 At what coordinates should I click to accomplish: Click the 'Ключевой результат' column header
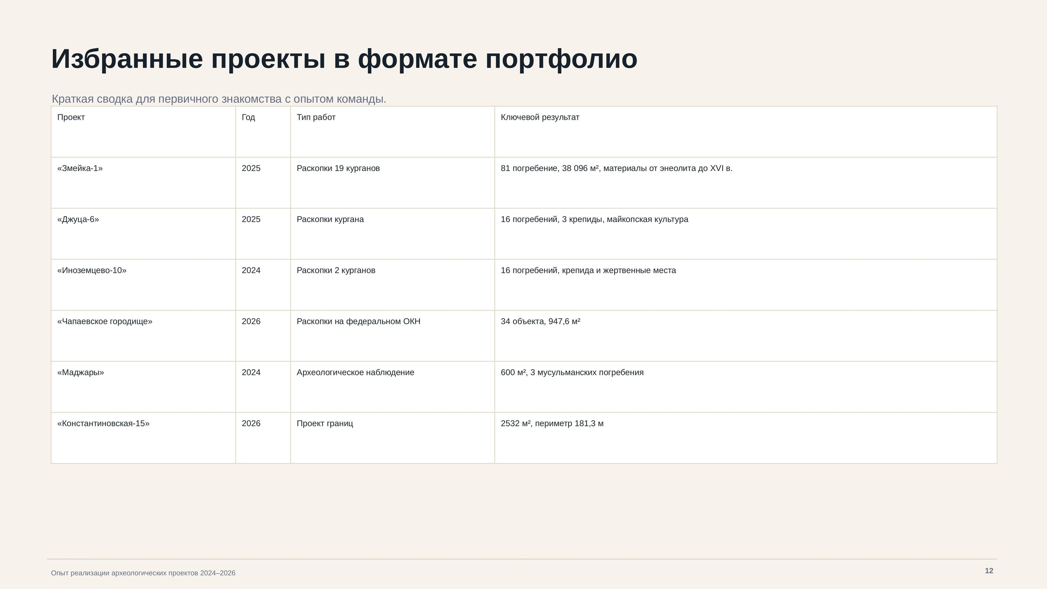pos(540,117)
